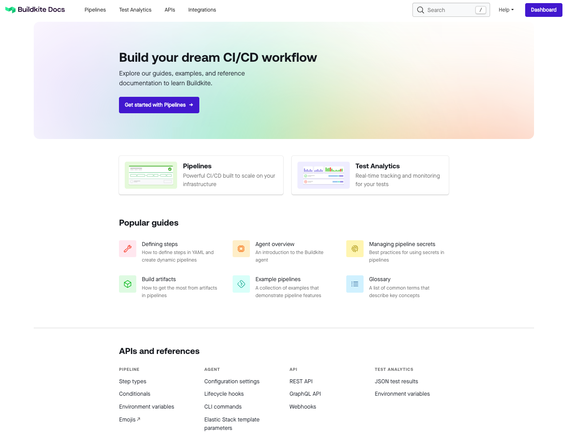566x441 pixels.
Task: Open the CLI commands link
Action: 223,407
